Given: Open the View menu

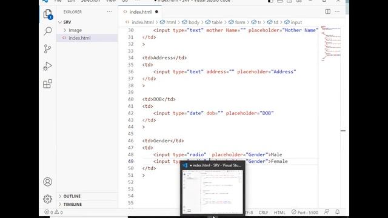Looking at the screenshot, I should pyautogui.click(x=111, y=1).
